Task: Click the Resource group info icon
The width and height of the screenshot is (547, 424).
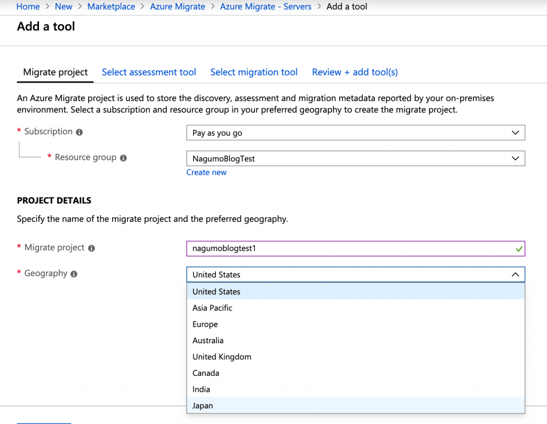Action: click(x=123, y=158)
